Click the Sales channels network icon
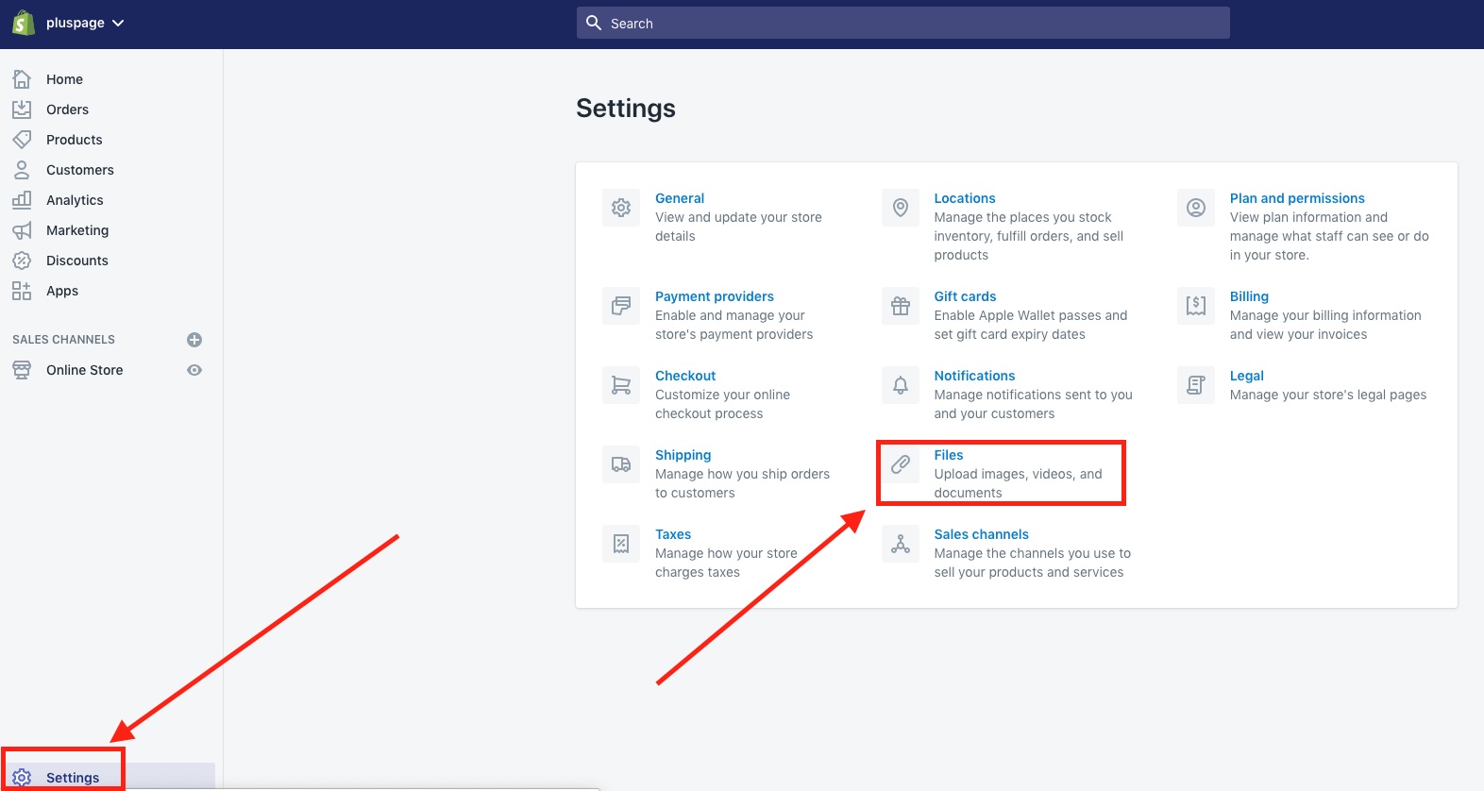This screenshot has height=791, width=1484. pos(901,544)
